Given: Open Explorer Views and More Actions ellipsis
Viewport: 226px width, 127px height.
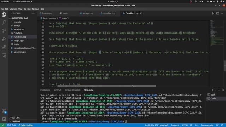Looking at the screenshot, I should click(x=33, y=13).
